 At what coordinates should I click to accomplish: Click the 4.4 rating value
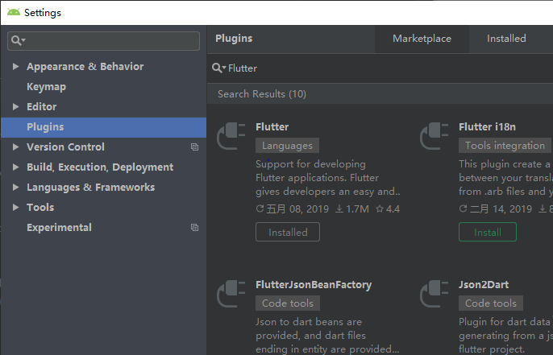[x=393, y=209]
